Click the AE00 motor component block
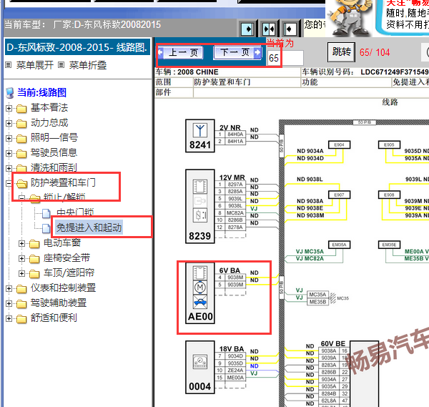 pyautogui.click(x=200, y=293)
